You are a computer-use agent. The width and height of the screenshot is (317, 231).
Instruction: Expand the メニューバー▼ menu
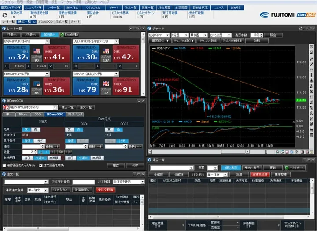point(33,7)
